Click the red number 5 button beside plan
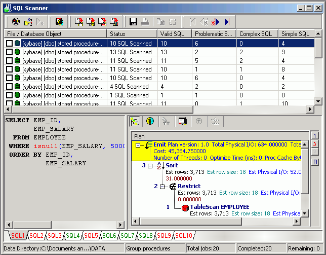 pos(314,144)
